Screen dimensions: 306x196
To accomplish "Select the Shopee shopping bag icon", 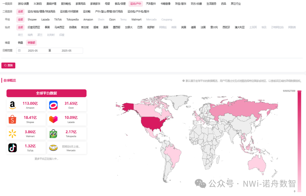I will point(12,120).
